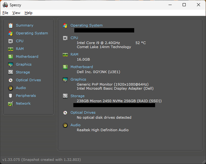The width and height of the screenshot is (206, 164).
Task: Click 'Comet Lake 14nm Technology' text
Action: tap(104, 47)
